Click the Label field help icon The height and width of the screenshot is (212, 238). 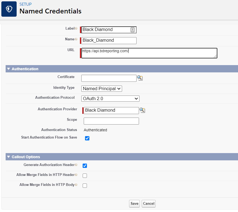pos(76,29)
